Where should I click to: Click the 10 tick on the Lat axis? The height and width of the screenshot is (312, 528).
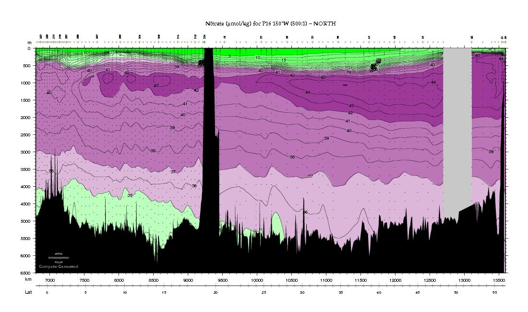[x=125, y=293]
